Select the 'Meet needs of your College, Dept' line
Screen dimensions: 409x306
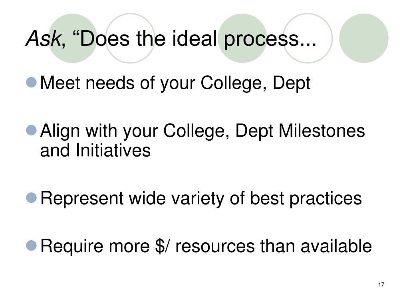(175, 84)
